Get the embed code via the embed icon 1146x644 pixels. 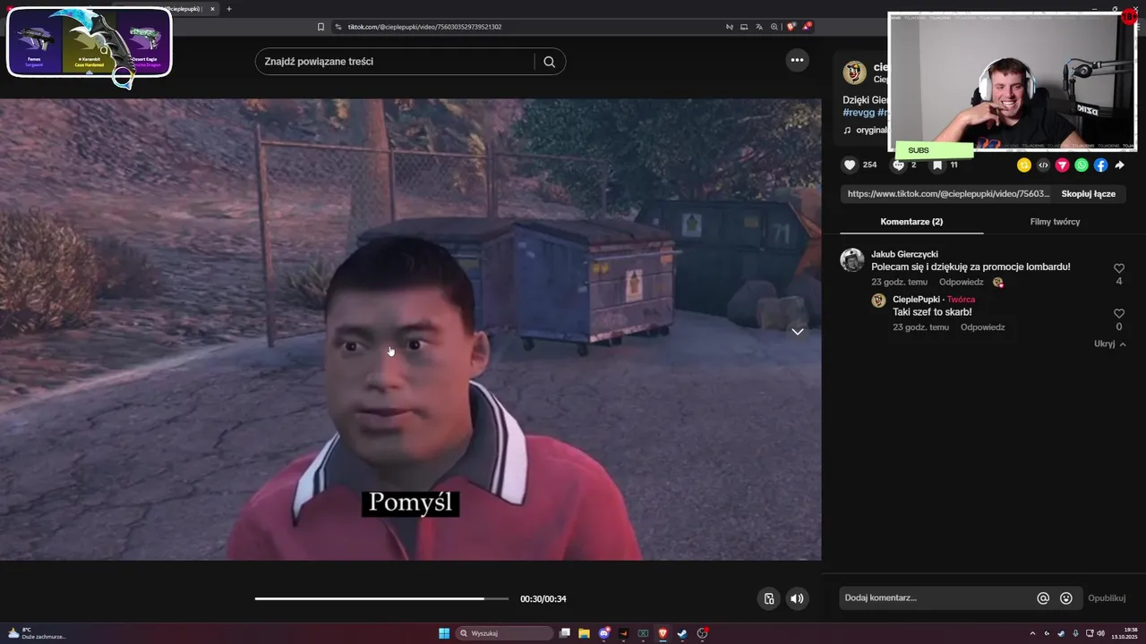tap(1043, 165)
